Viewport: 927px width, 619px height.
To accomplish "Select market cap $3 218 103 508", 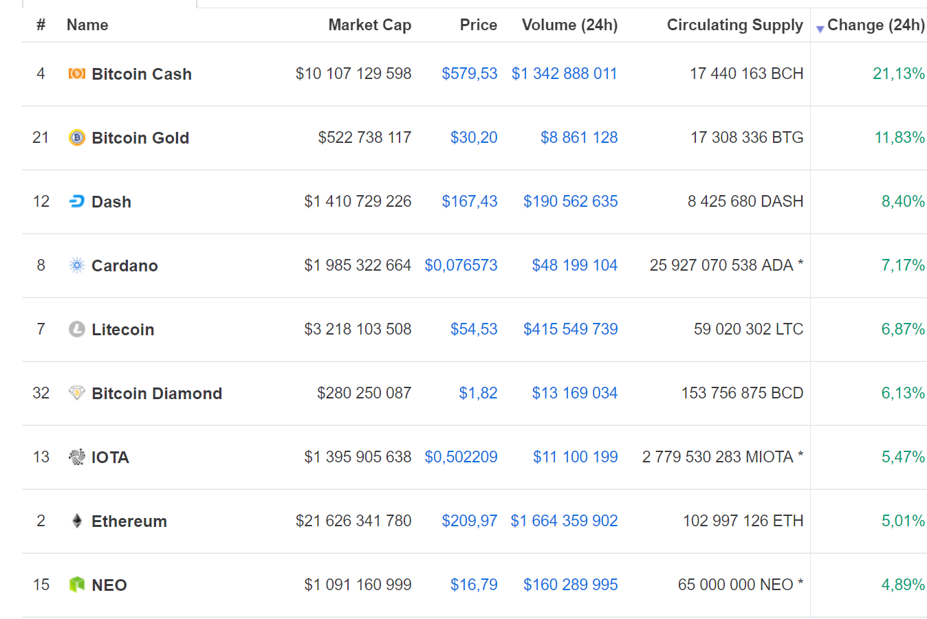I will click(358, 329).
